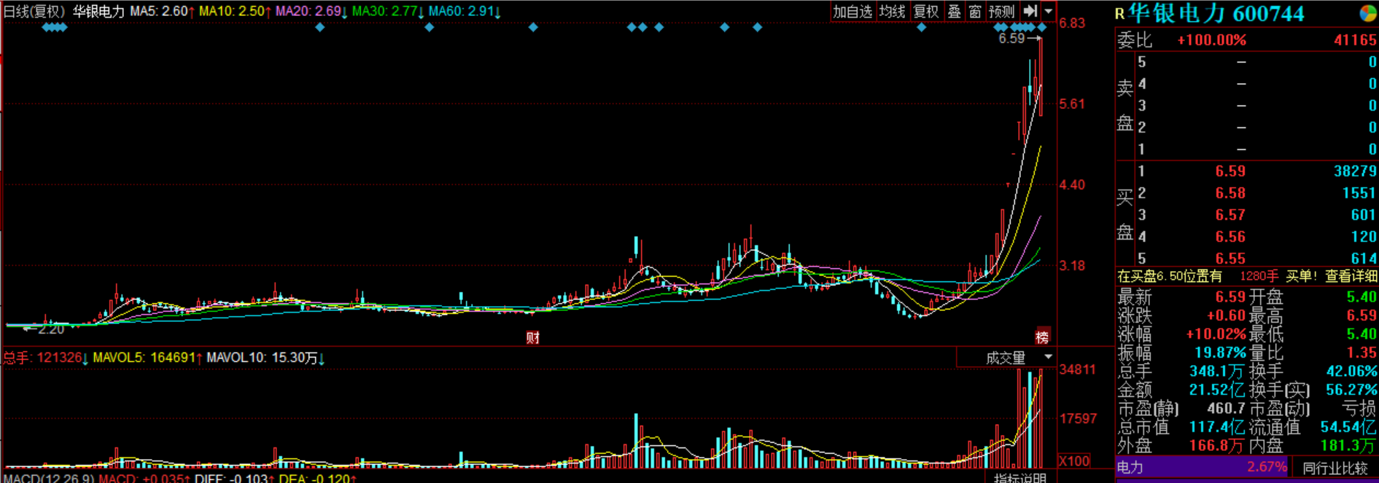Click the red 财 marker on chart
Viewport: 1379px width, 483px height.
coord(533,337)
